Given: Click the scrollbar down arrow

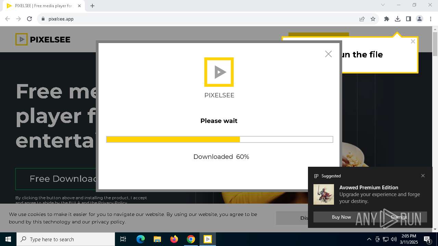Looking at the screenshot, I should coord(435,229).
